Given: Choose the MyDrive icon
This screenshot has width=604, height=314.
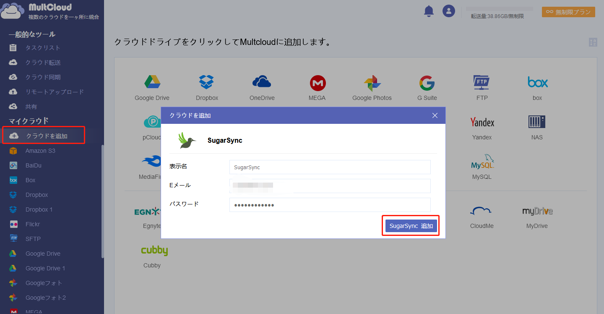Looking at the screenshot, I should click(x=537, y=211).
